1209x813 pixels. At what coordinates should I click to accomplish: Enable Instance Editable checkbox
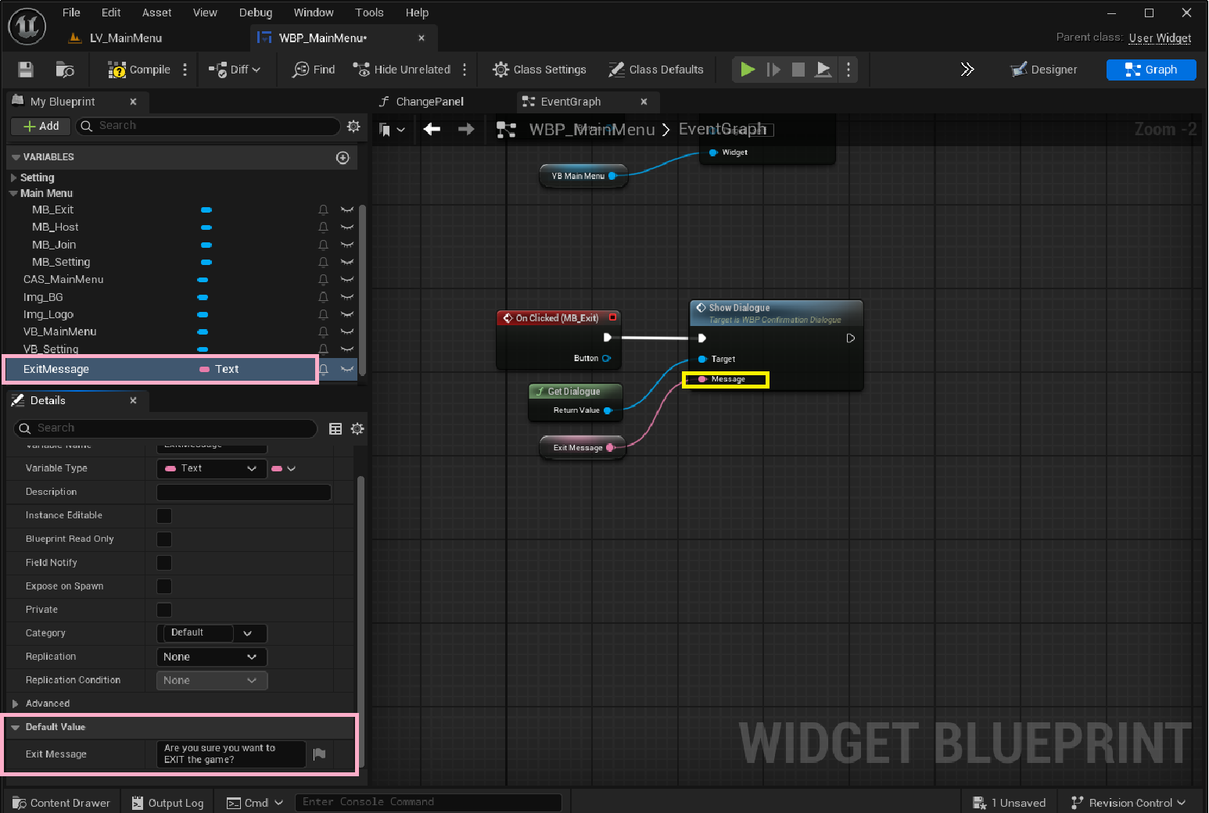164,515
